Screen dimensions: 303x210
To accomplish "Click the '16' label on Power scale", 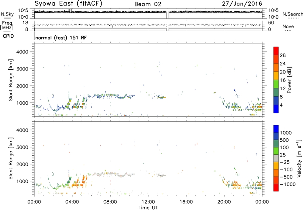I will 283,80.
